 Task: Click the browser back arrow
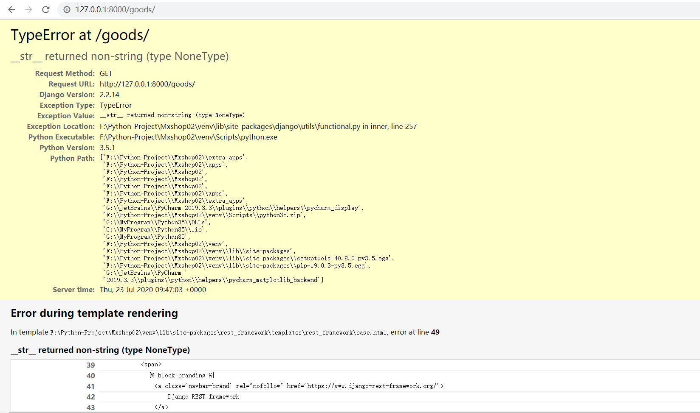[x=11, y=9]
